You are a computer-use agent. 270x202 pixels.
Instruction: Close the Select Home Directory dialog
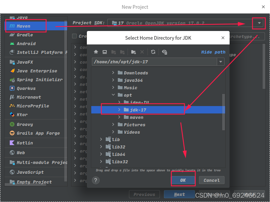click(223, 38)
